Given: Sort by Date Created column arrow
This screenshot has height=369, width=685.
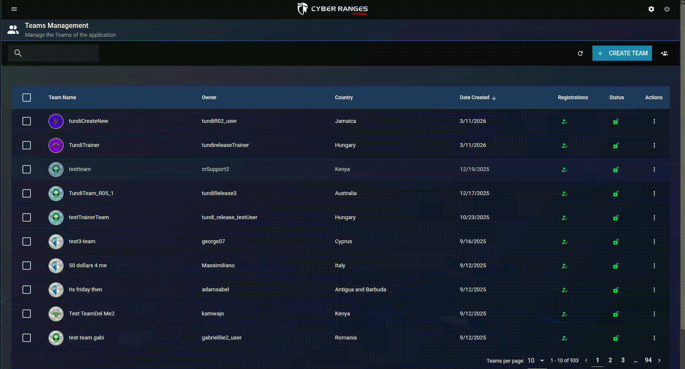Looking at the screenshot, I should point(494,98).
